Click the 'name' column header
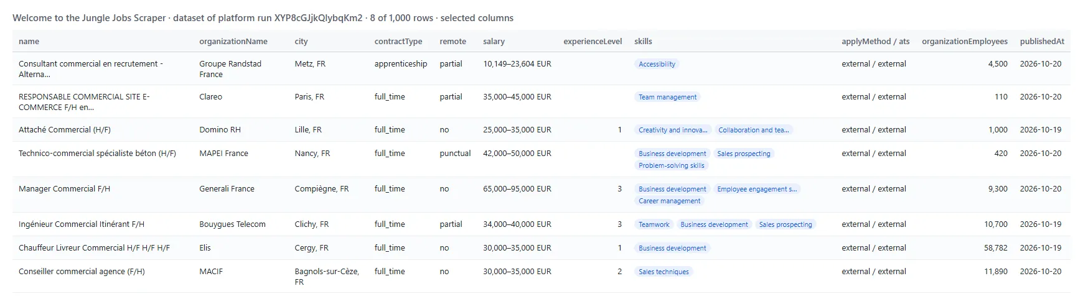The width and height of the screenshot is (1083, 304). coord(29,42)
